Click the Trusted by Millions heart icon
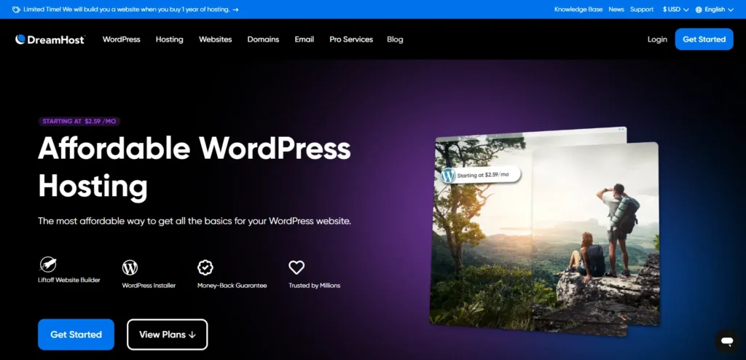 [297, 267]
